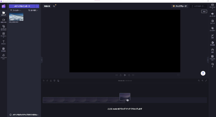Toggle fullscreen preview icon below video
216x117 pixels.
click(178, 75)
